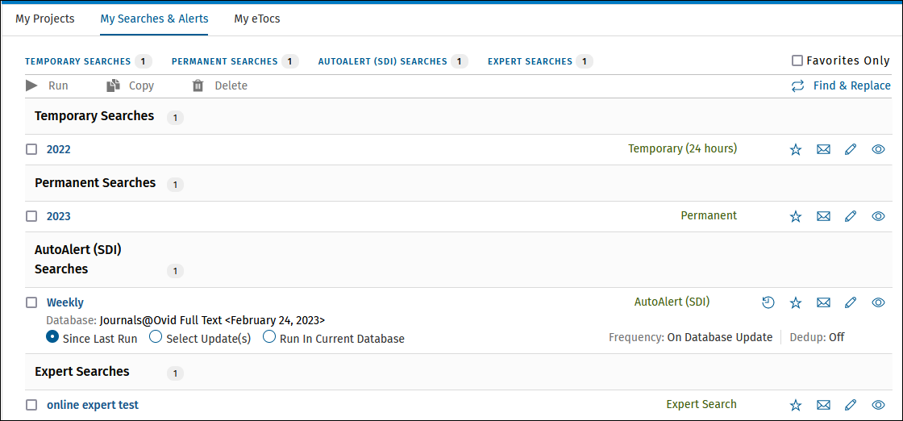The image size is (903, 421).
Task: Click the eye view icon for online expert test
Action: click(x=878, y=405)
